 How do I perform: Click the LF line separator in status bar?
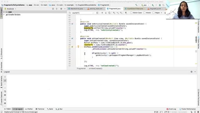[x=161, y=112]
